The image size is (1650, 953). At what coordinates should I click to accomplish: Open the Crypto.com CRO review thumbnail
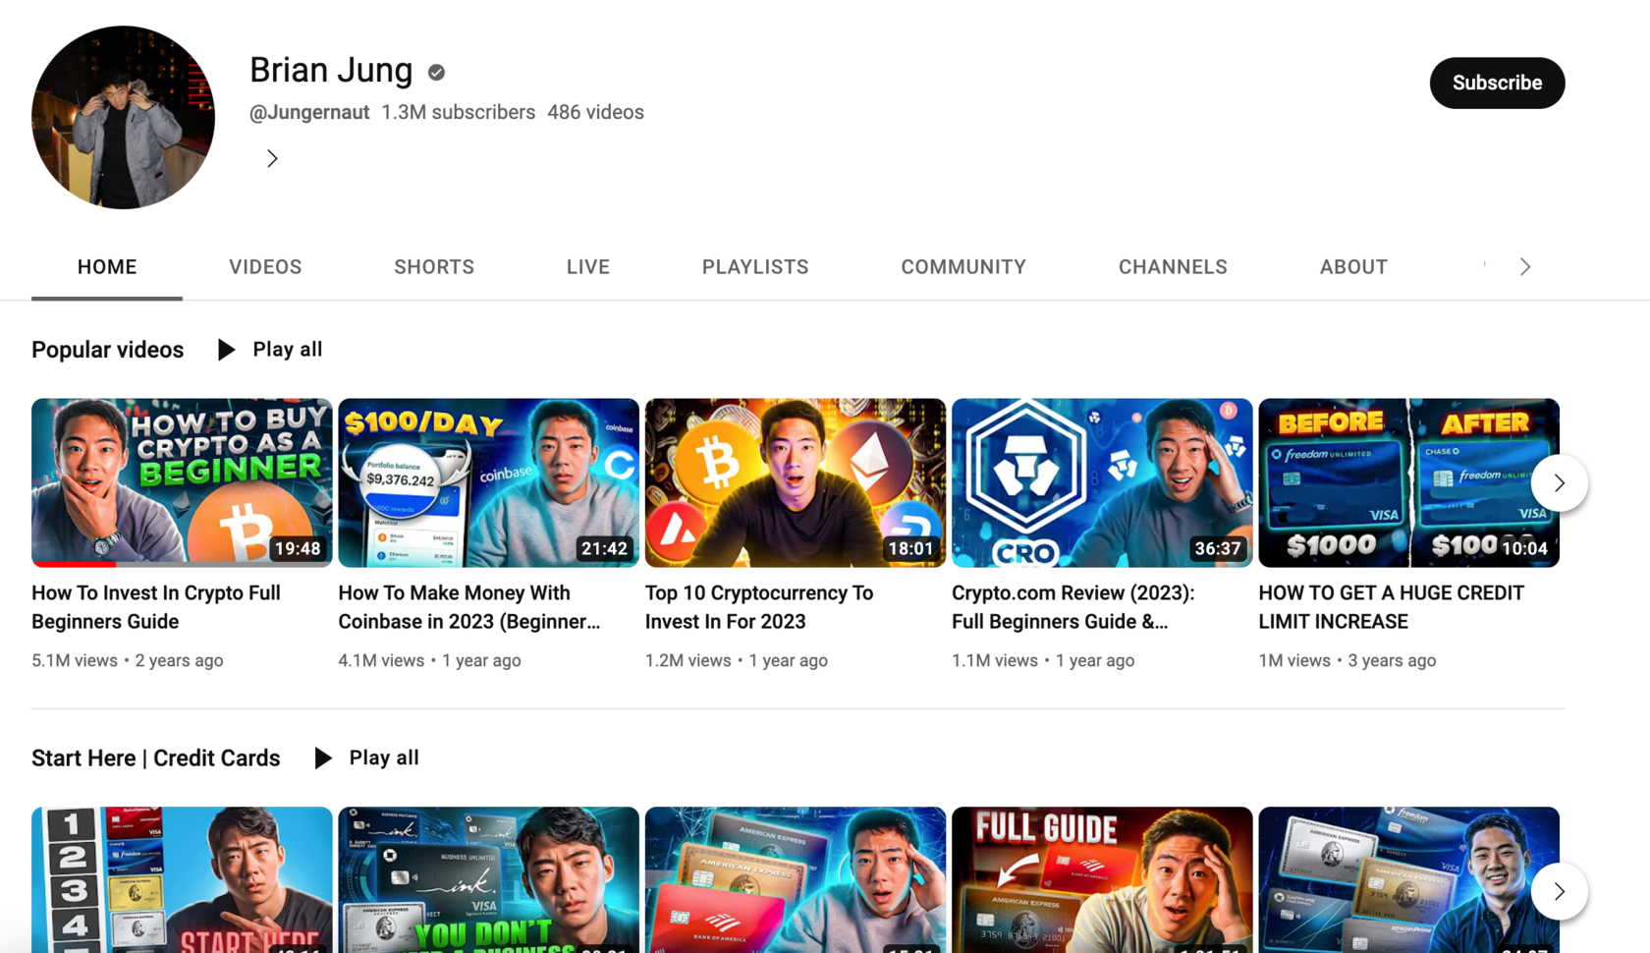pyautogui.click(x=1102, y=482)
